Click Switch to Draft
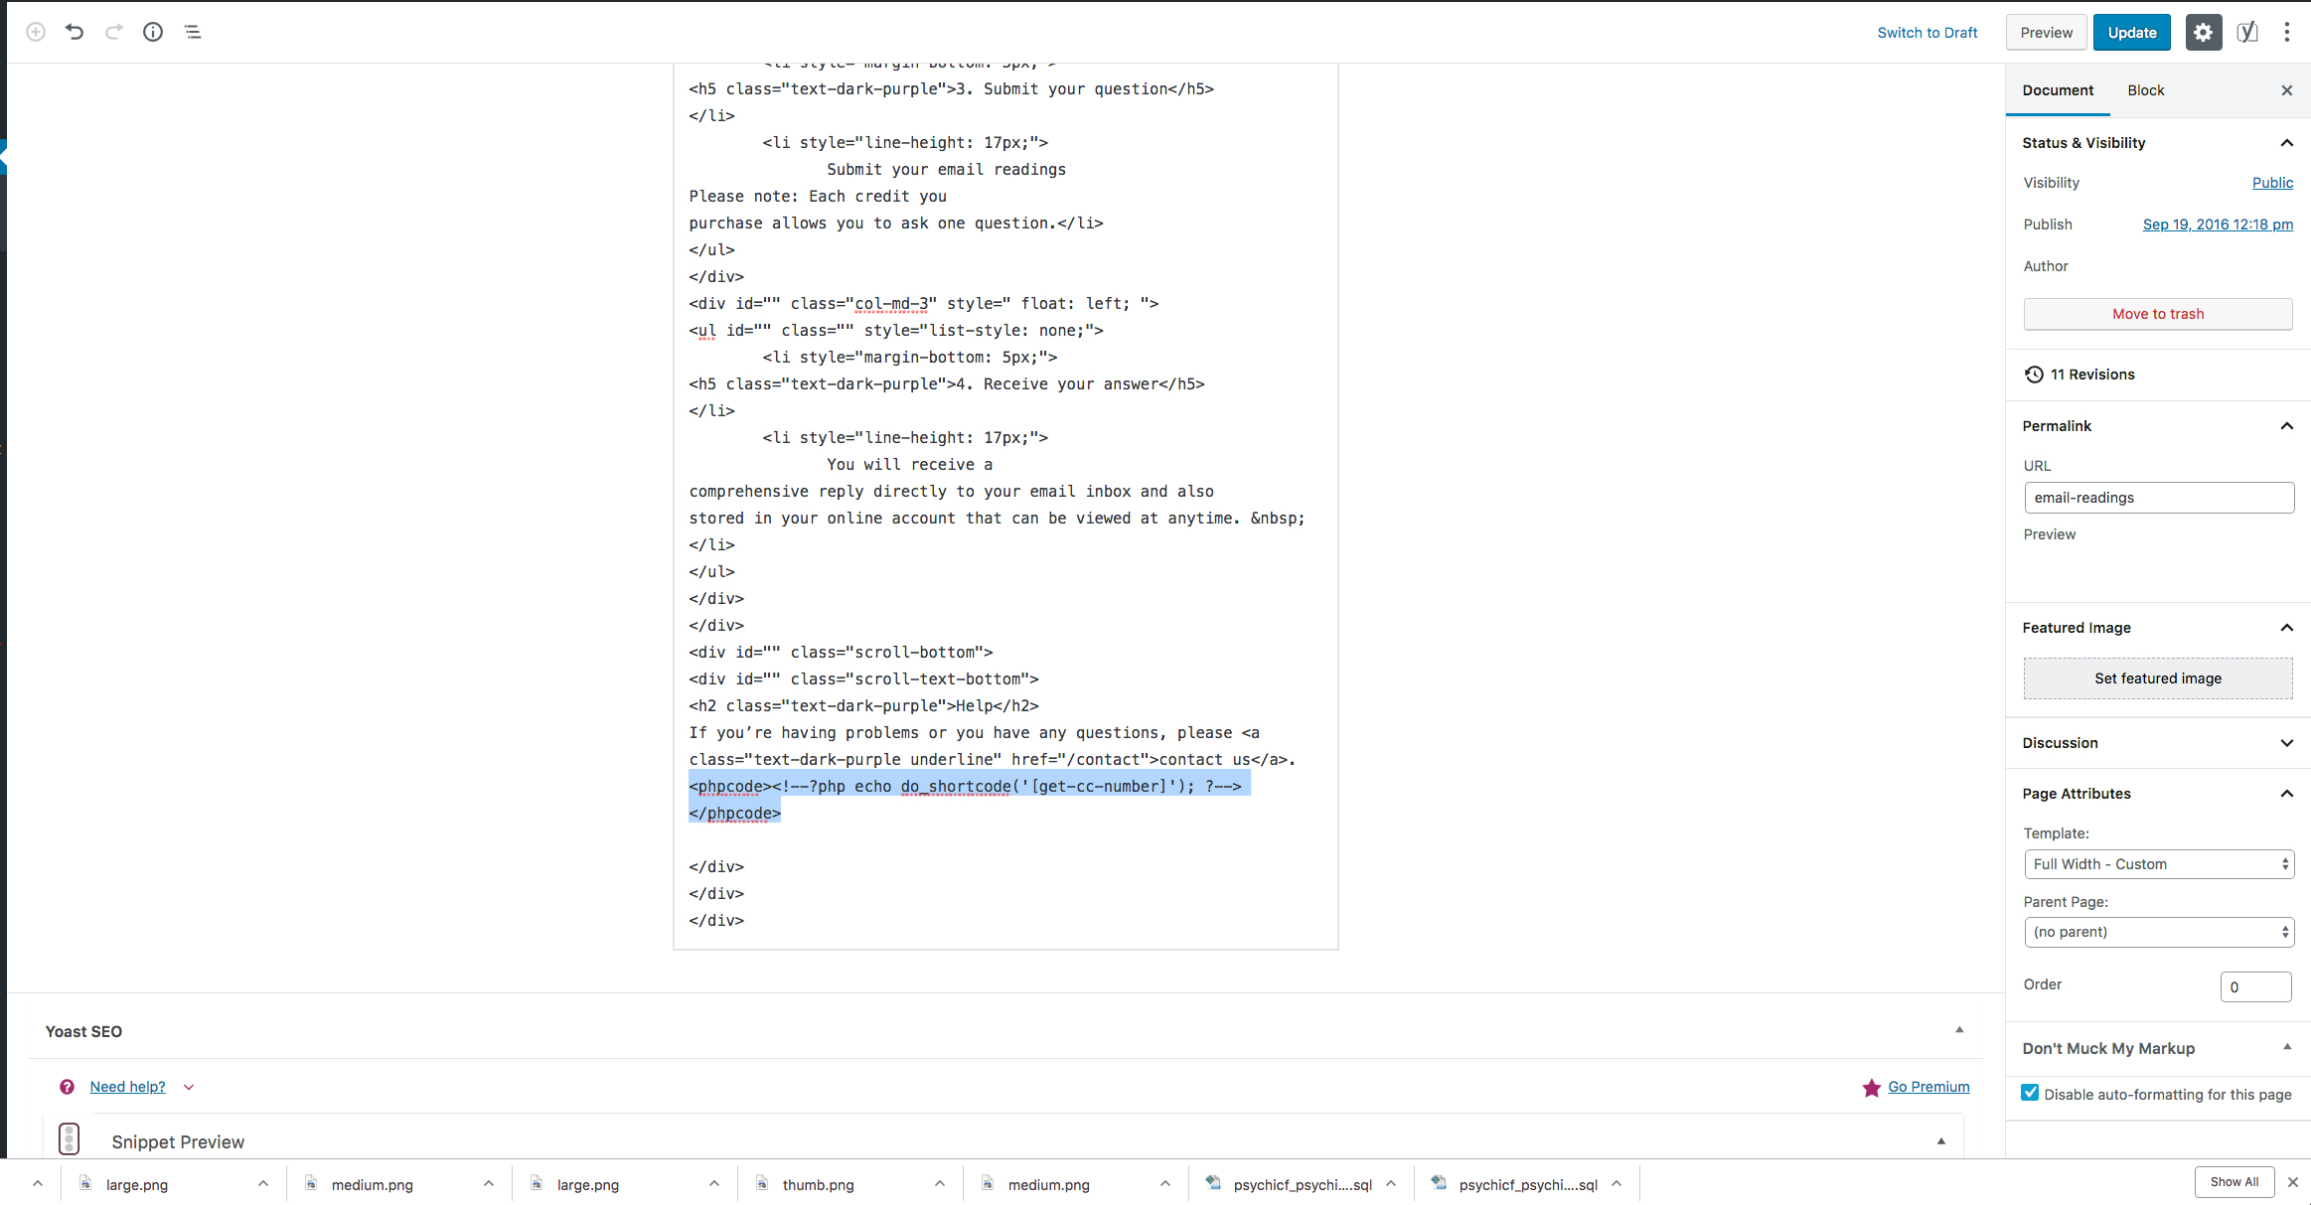Image resolution: width=2311 pixels, height=1205 pixels. [x=1927, y=33]
